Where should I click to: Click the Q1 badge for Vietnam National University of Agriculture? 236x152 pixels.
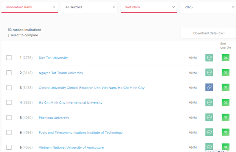(225, 147)
